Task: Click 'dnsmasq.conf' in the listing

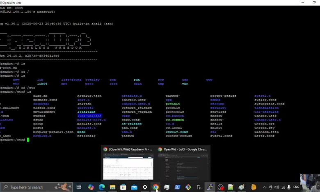Action: 45,100
